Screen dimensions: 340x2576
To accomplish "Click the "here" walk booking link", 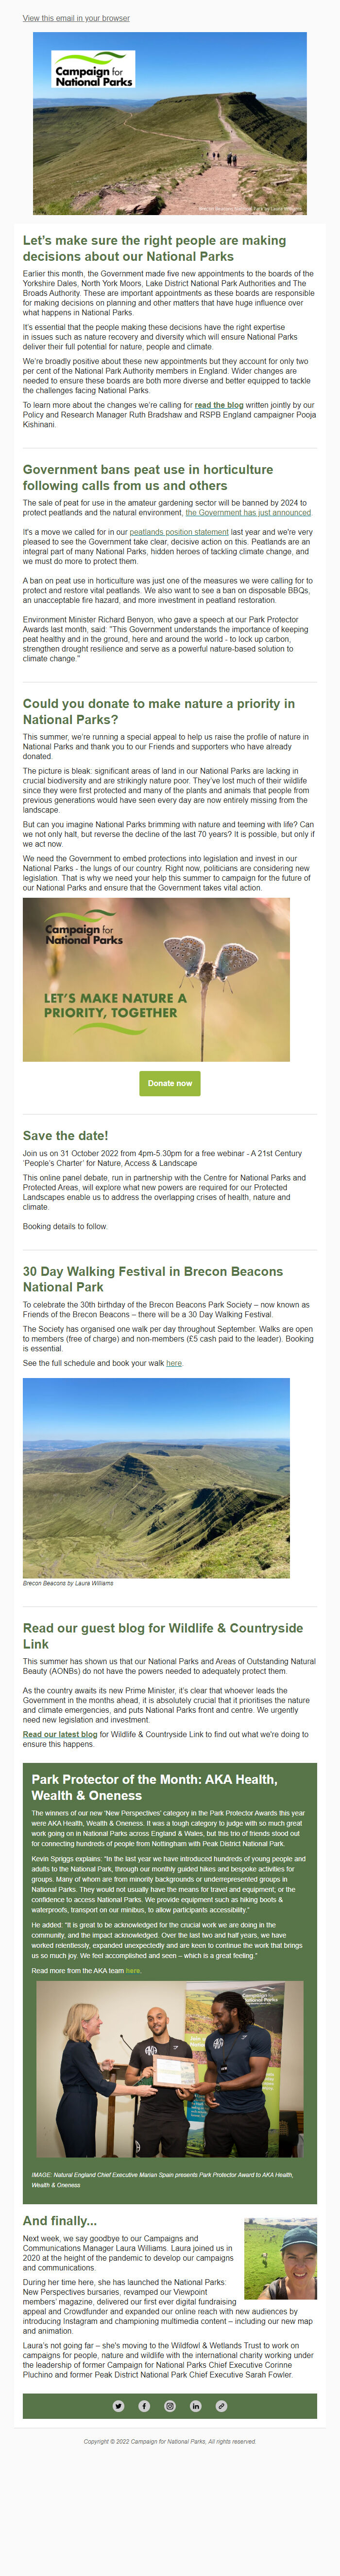I will click(x=174, y=1363).
